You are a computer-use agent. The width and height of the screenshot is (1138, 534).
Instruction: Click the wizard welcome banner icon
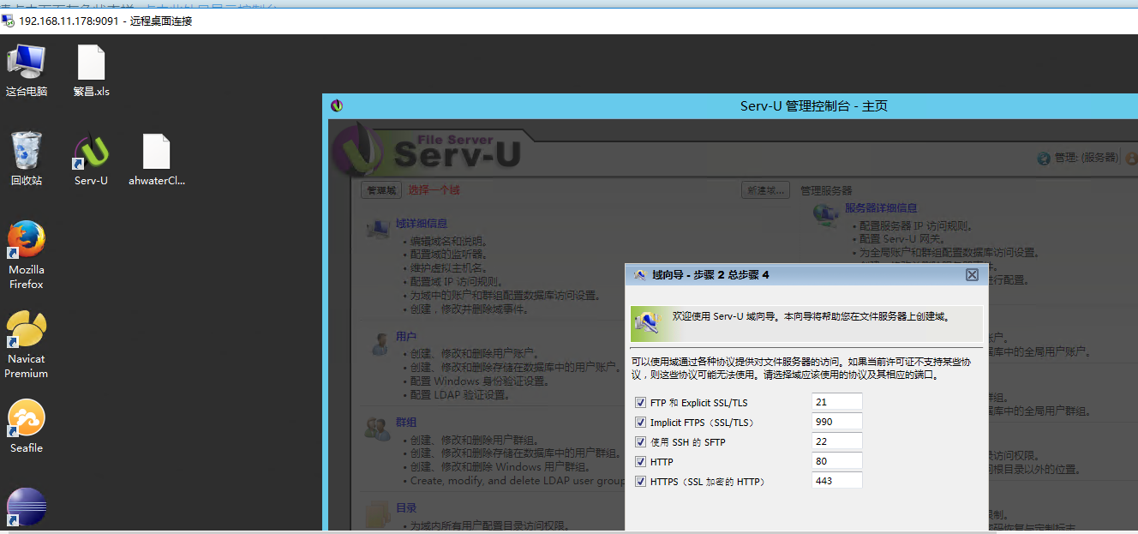(x=646, y=325)
